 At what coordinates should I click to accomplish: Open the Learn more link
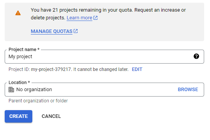coord(79,18)
